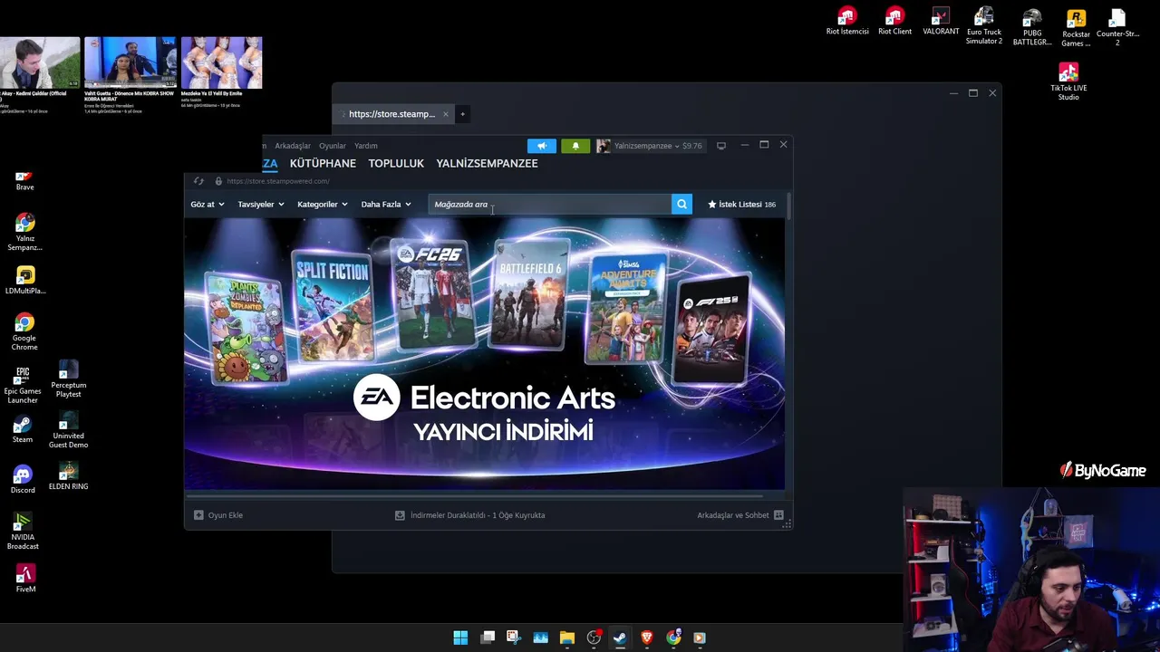Open the Riot İstemcisi desktop shortcut
This screenshot has width=1160, height=652.
(x=847, y=22)
